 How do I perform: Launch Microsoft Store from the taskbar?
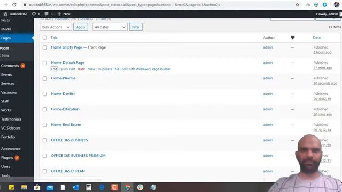coord(37,187)
